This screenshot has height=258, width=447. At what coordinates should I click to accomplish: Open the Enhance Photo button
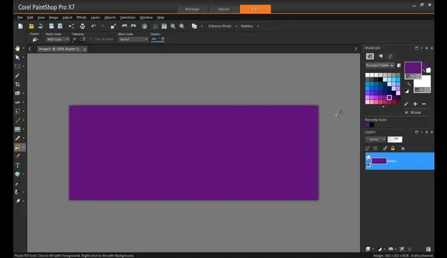coord(220,26)
